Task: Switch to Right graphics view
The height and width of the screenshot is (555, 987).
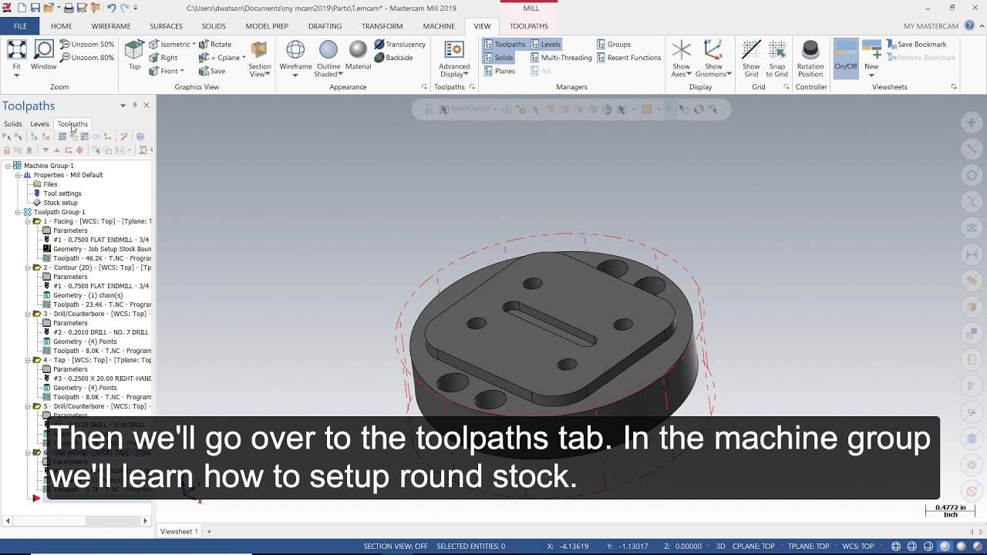Action: (x=163, y=58)
